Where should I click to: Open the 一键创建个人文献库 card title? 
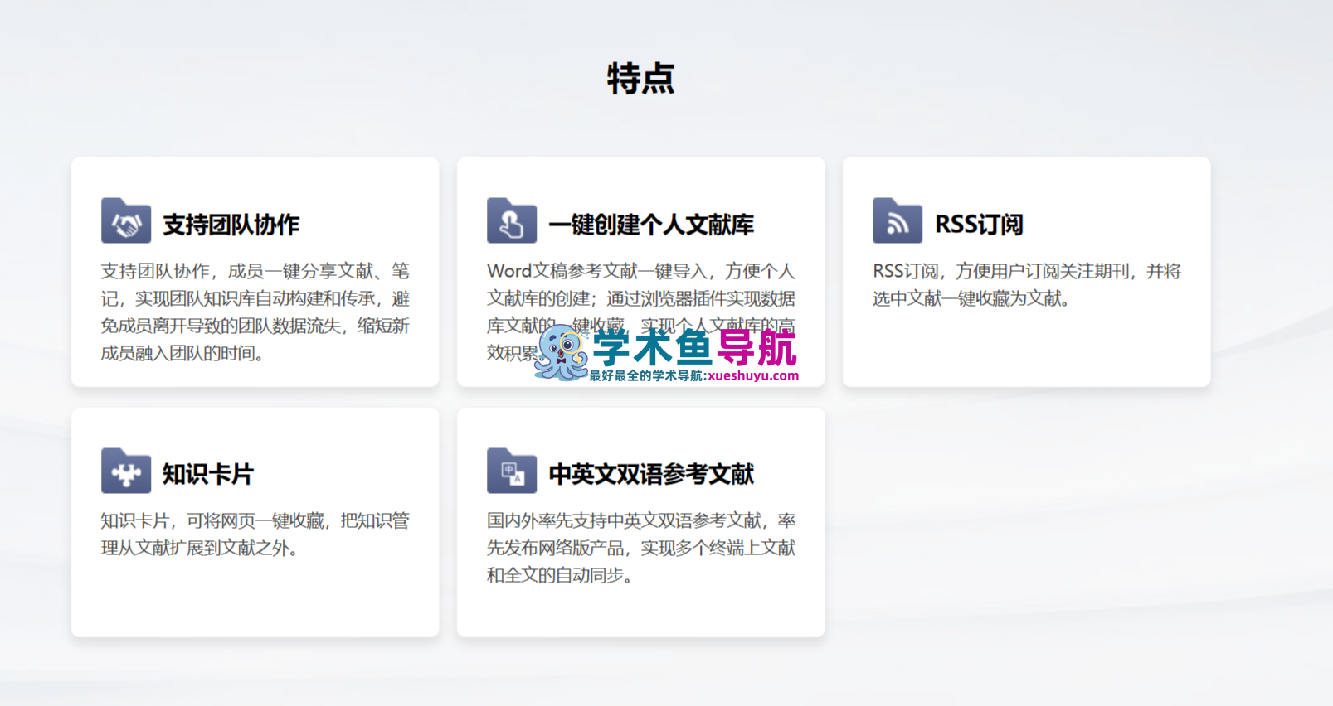651,225
